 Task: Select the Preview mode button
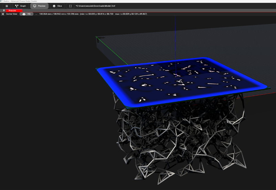pyautogui.click(x=39, y=6)
